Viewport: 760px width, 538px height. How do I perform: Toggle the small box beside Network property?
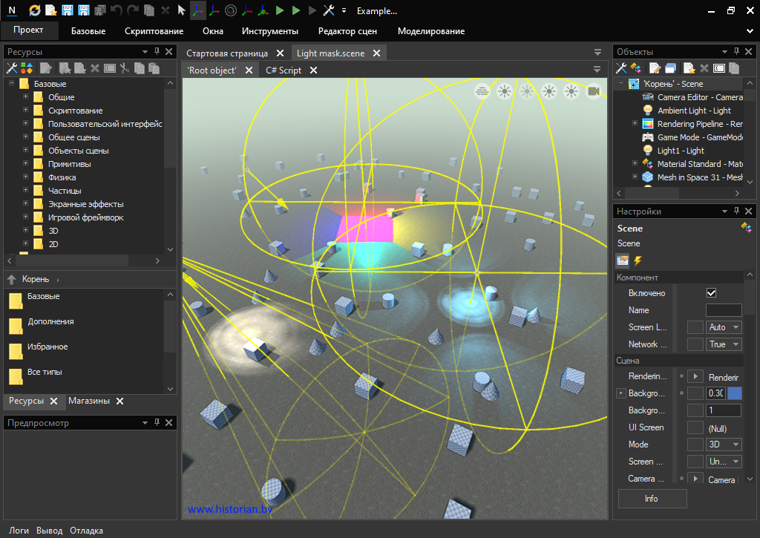695,344
